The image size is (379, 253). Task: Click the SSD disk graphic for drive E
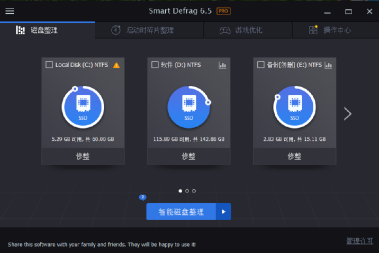(x=294, y=107)
